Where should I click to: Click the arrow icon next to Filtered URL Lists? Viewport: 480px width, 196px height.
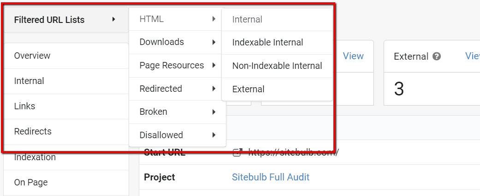pos(113,20)
